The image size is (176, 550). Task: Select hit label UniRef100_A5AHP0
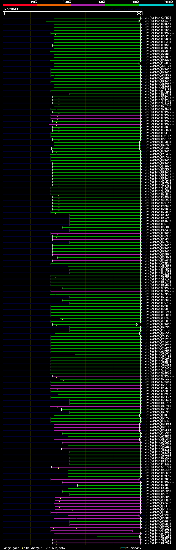point(158,79)
